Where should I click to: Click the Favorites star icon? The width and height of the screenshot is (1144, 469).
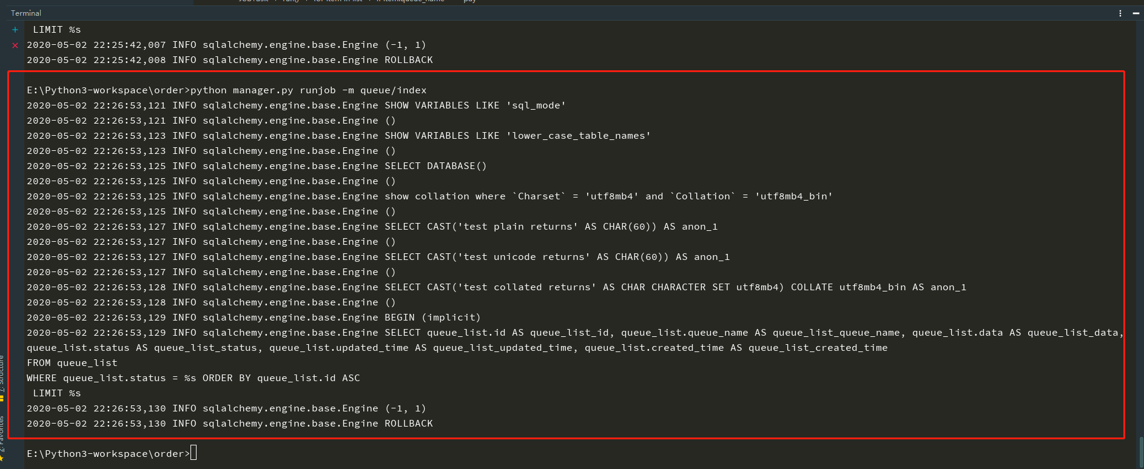pos(2,459)
